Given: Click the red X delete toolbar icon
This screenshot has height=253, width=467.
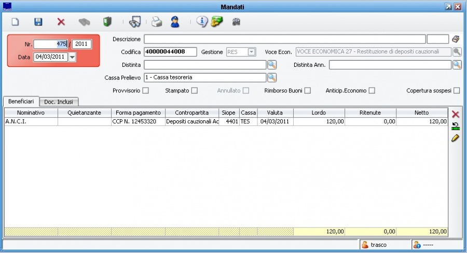Looking at the screenshot, I should (61, 22).
